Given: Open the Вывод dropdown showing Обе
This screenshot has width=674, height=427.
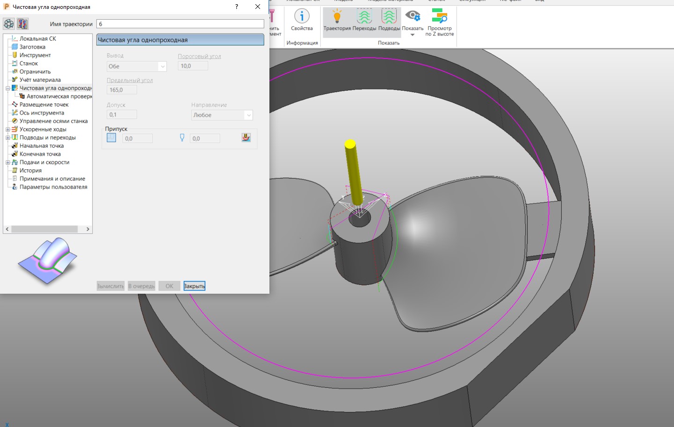Looking at the screenshot, I should tap(137, 66).
